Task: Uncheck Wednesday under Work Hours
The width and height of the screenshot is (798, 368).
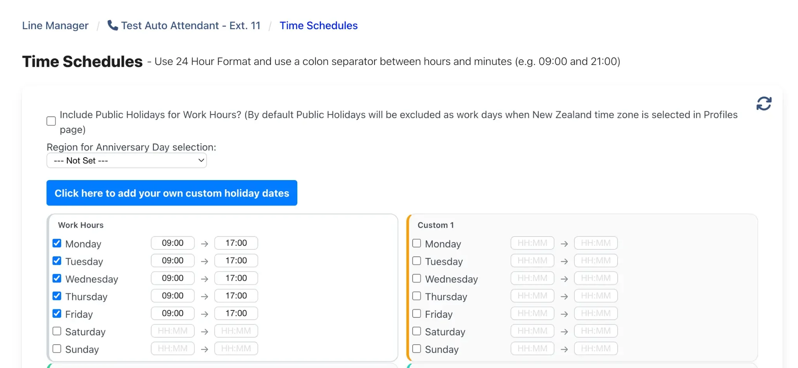Action: [57, 278]
